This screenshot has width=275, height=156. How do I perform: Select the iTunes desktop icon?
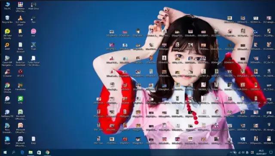[x=7, y=100]
